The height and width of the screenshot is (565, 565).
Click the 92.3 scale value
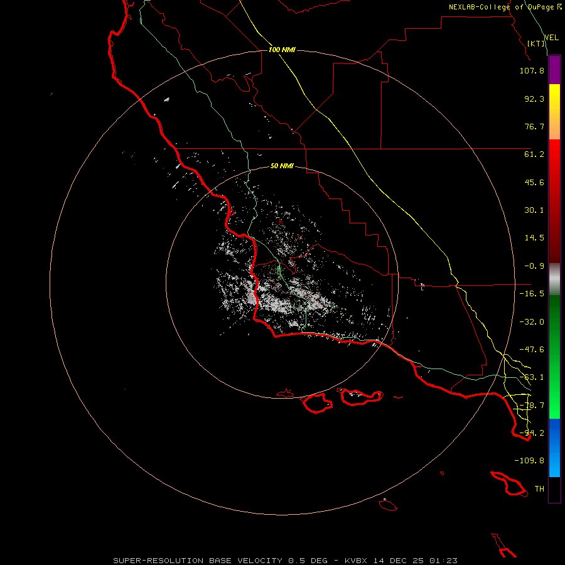534,99
